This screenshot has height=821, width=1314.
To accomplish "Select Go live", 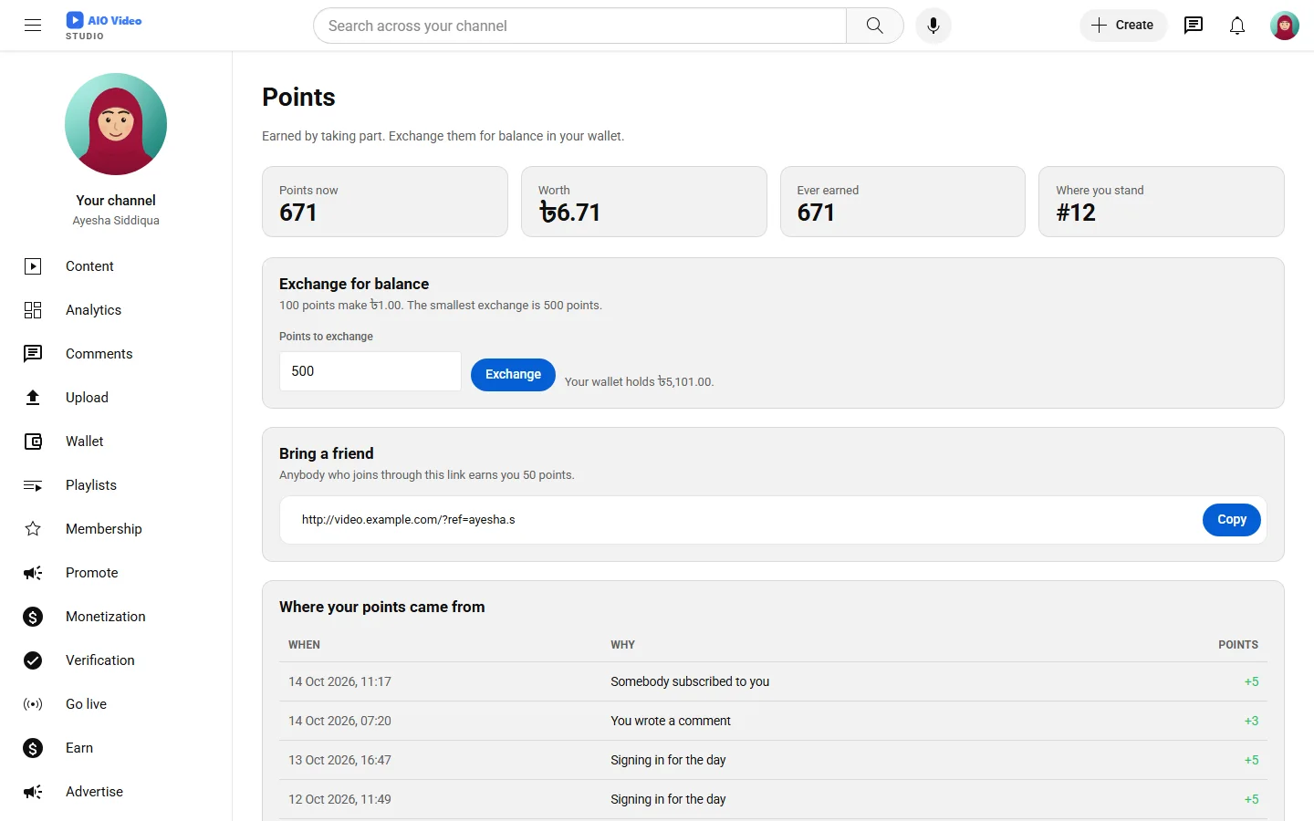I will [116, 704].
